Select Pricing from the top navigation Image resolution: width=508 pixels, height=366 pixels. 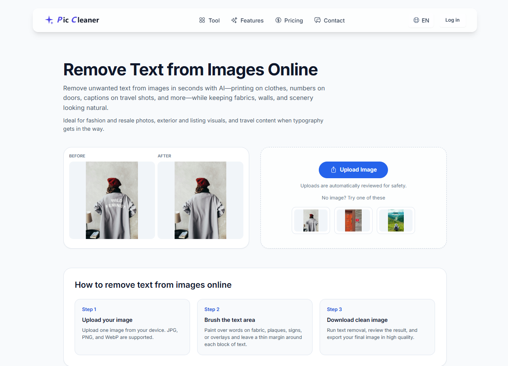tap(293, 20)
